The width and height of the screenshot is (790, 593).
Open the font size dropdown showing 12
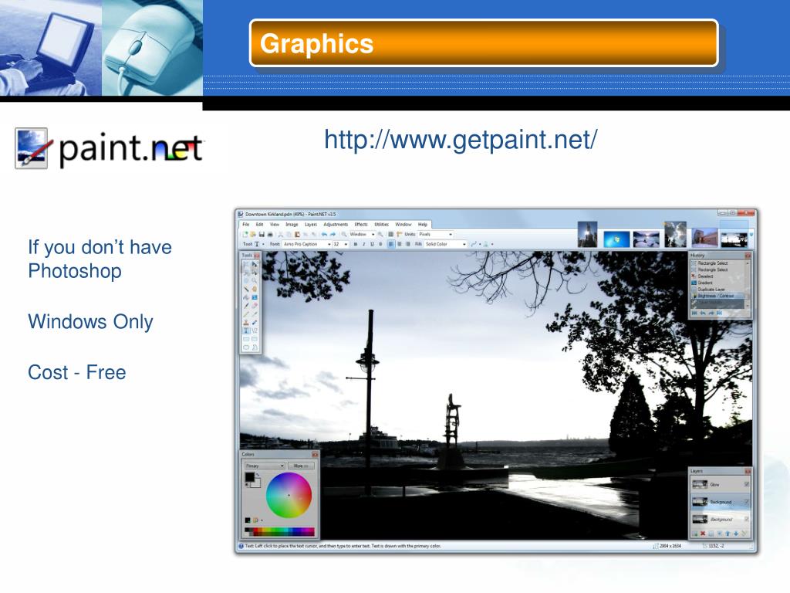click(340, 244)
